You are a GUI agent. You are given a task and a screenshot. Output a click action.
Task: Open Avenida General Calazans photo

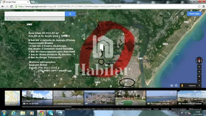(68, 98)
